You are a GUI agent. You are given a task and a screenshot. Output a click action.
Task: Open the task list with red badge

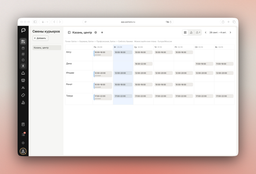point(23,134)
